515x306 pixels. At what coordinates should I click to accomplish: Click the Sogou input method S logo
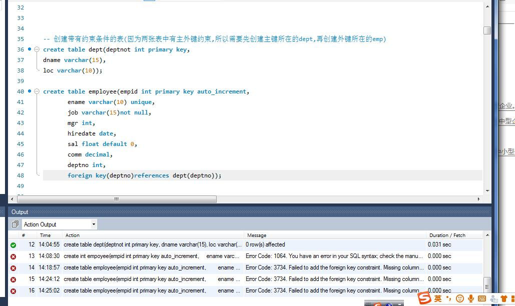(x=424, y=298)
